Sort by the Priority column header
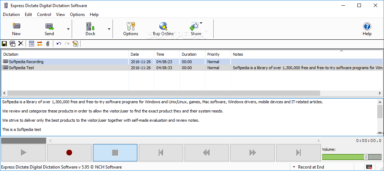 click(x=218, y=54)
